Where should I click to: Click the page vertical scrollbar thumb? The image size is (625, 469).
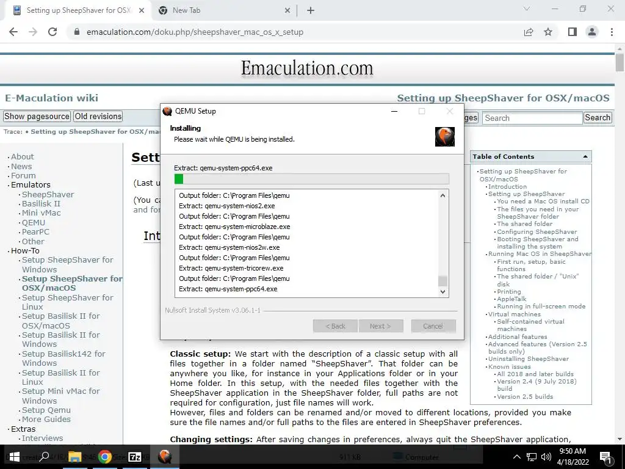[620, 62]
